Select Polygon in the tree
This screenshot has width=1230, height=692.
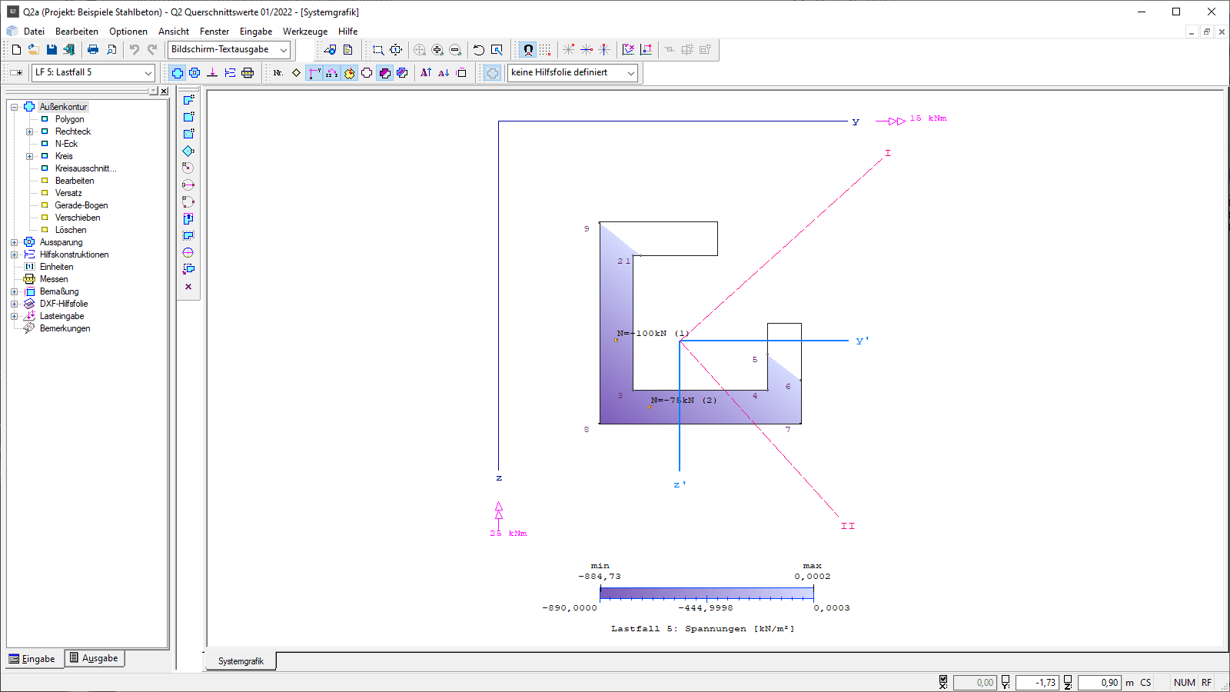coord(69,119)
